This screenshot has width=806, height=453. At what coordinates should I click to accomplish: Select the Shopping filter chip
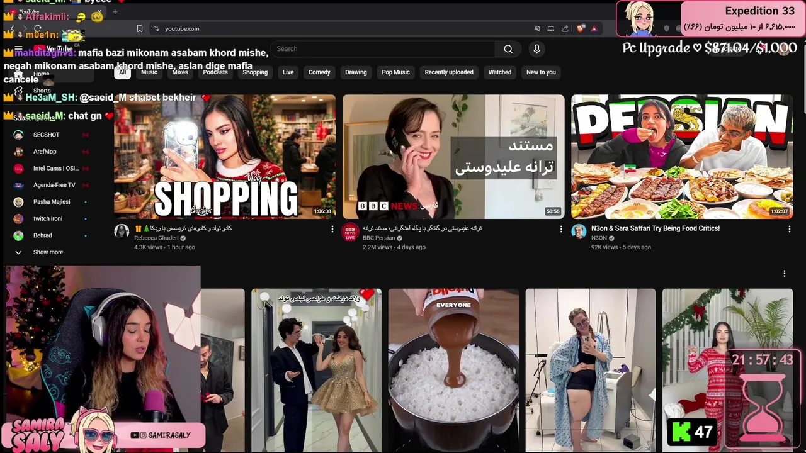255,72
